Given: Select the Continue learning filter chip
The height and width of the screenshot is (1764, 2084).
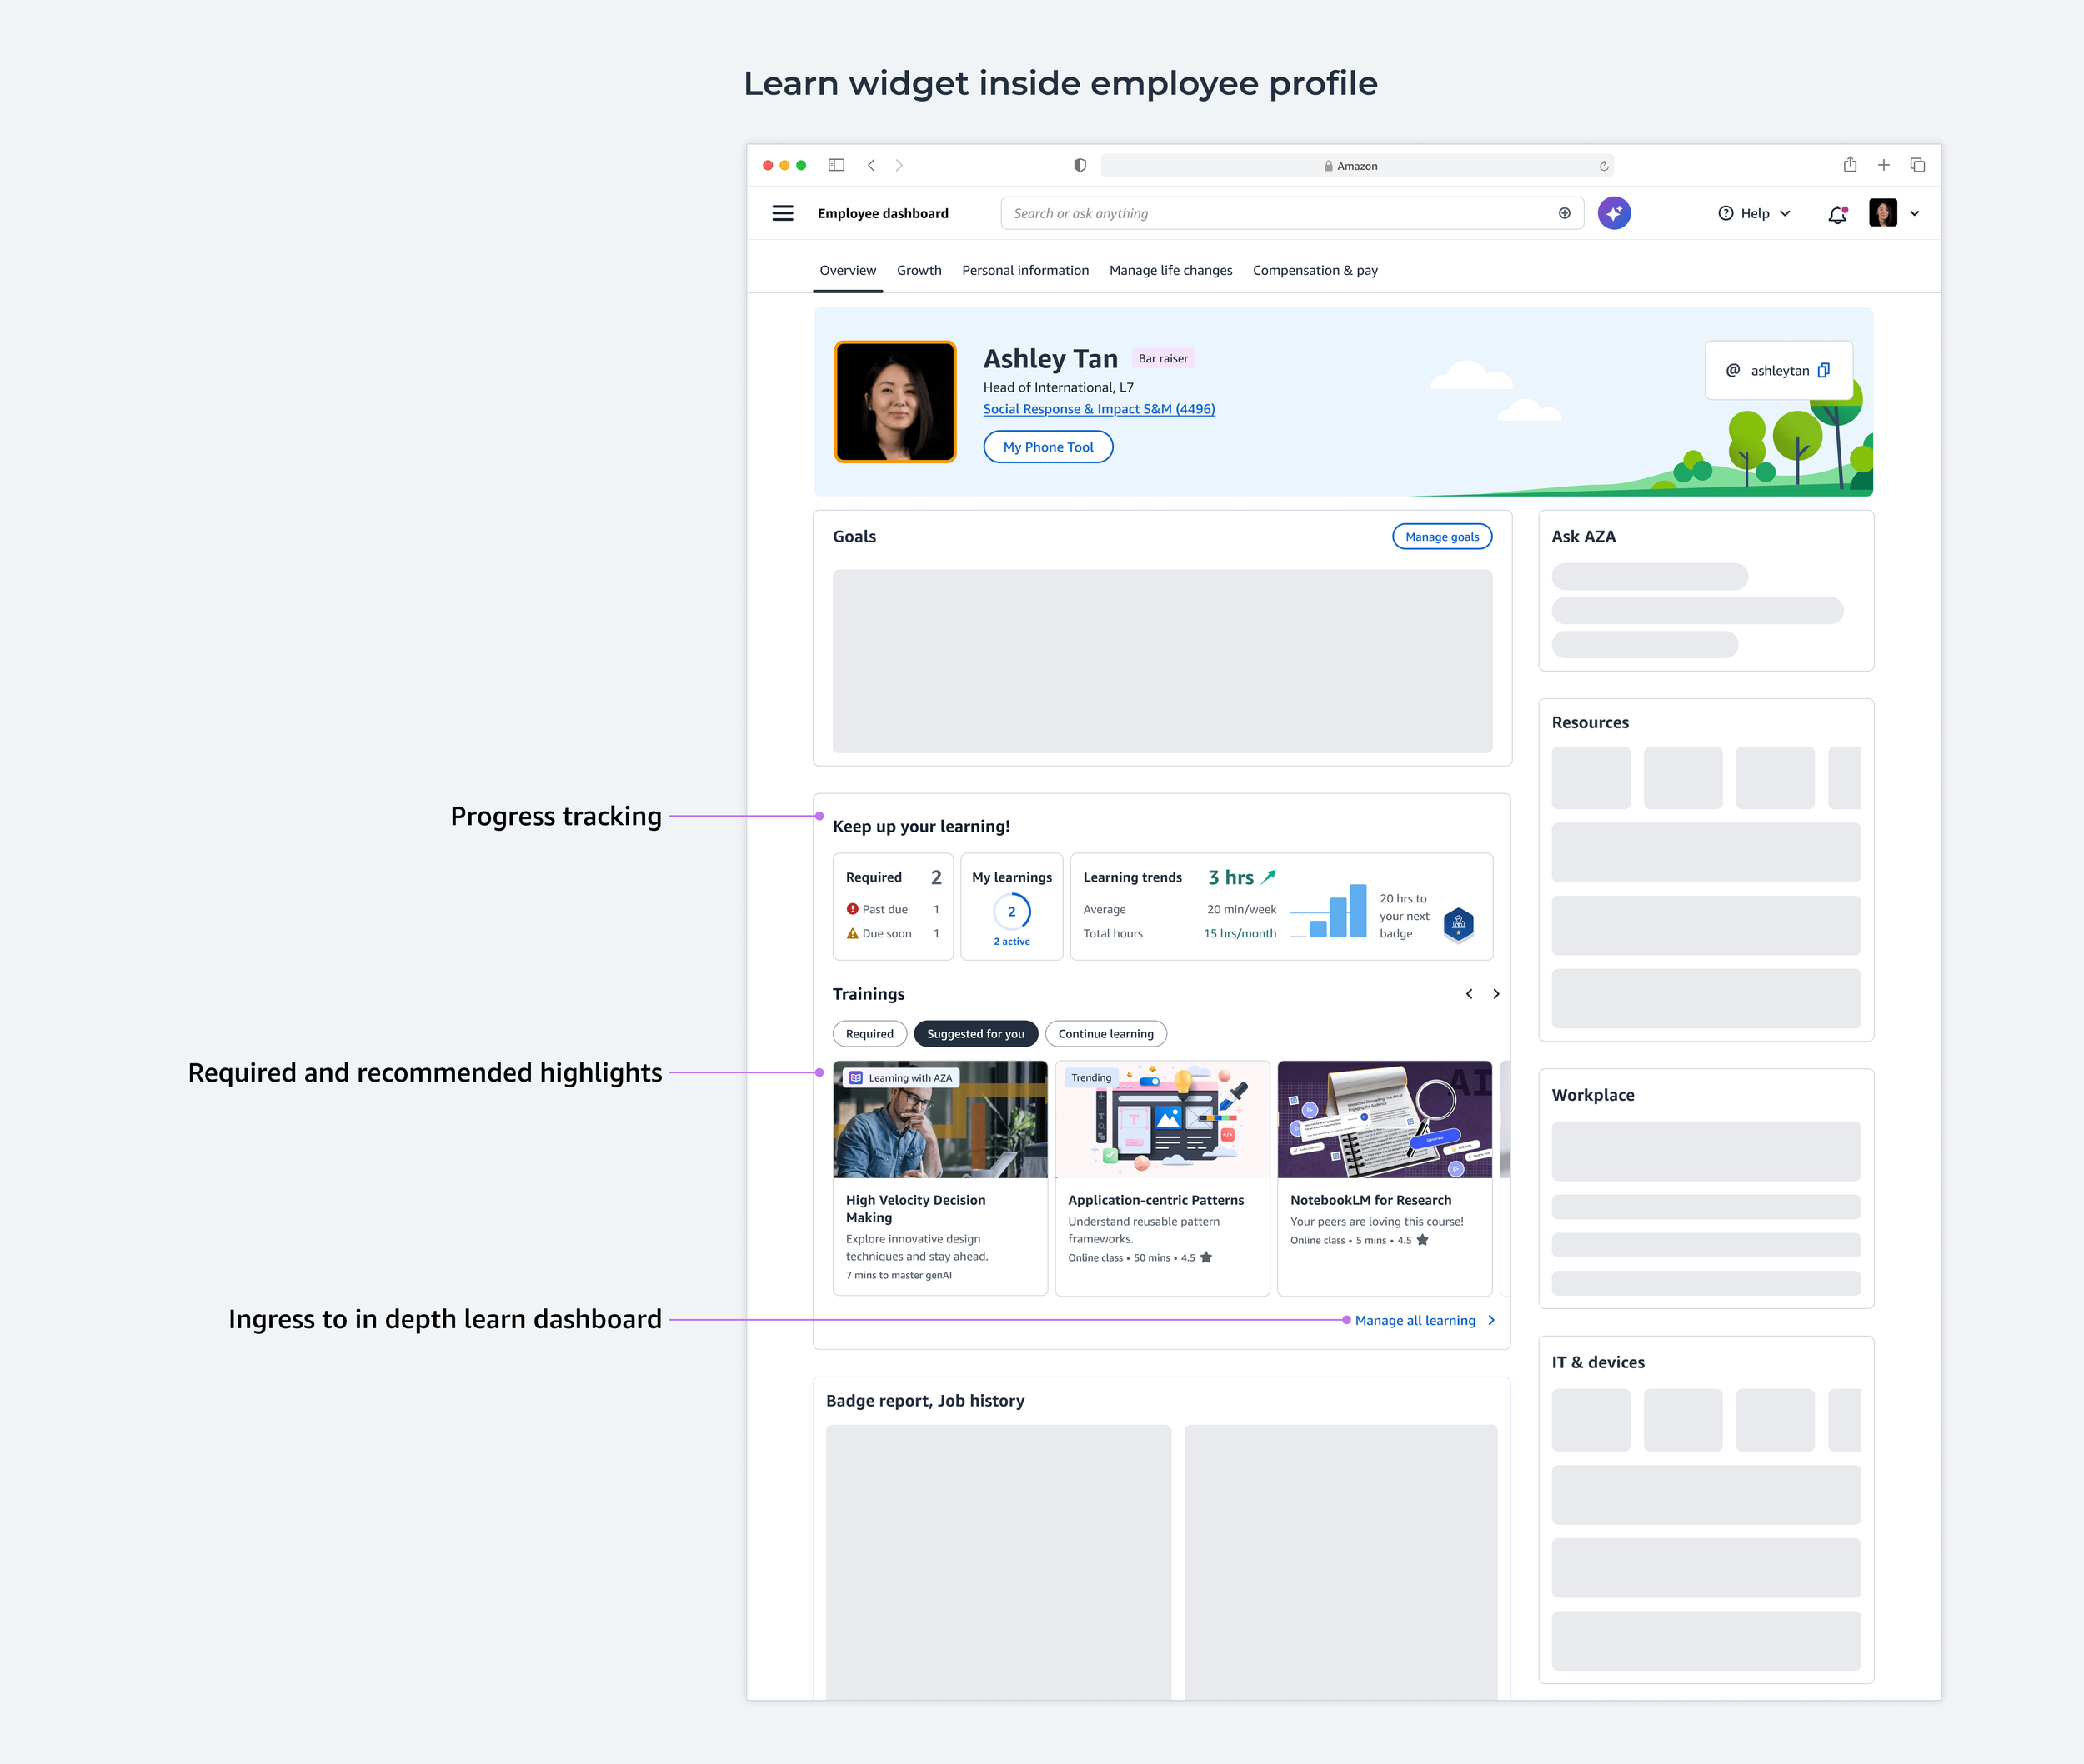Looking at the screenshot, I should click(x=1105, y=1034).
